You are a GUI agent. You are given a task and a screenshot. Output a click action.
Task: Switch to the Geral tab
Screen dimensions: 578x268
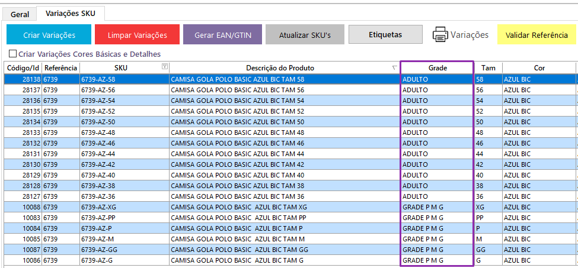coord(20,14)
